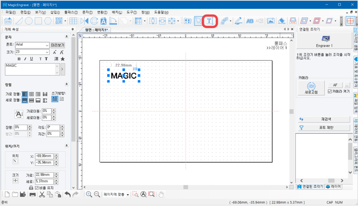Toggle underline U formatting
Image resolution: width=358 pixels, height=206 pixels.
[x=32, y=59]
